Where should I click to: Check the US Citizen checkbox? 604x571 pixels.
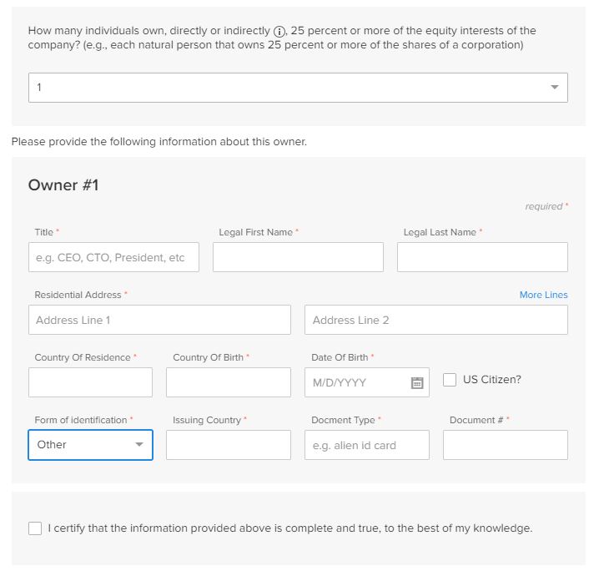coord(450,380)
